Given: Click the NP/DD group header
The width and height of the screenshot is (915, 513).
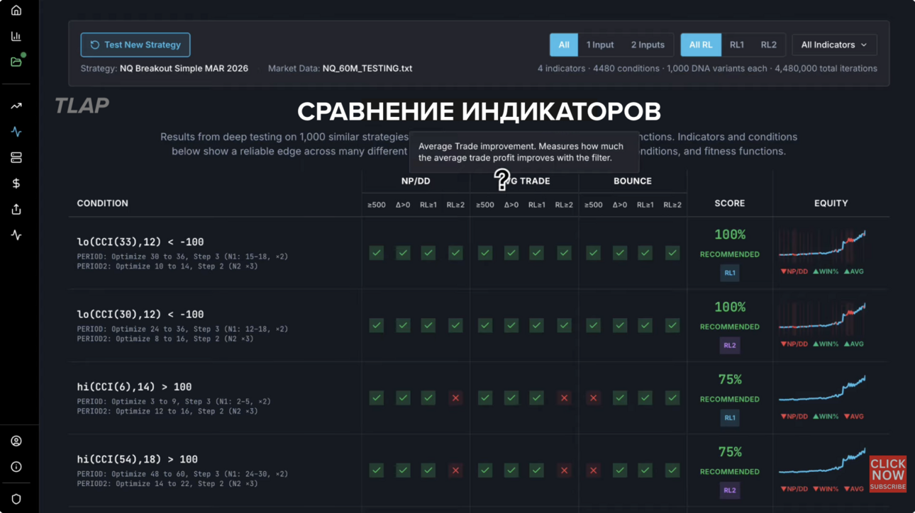Looking at the screenshot, I should (x=416, y=181).
